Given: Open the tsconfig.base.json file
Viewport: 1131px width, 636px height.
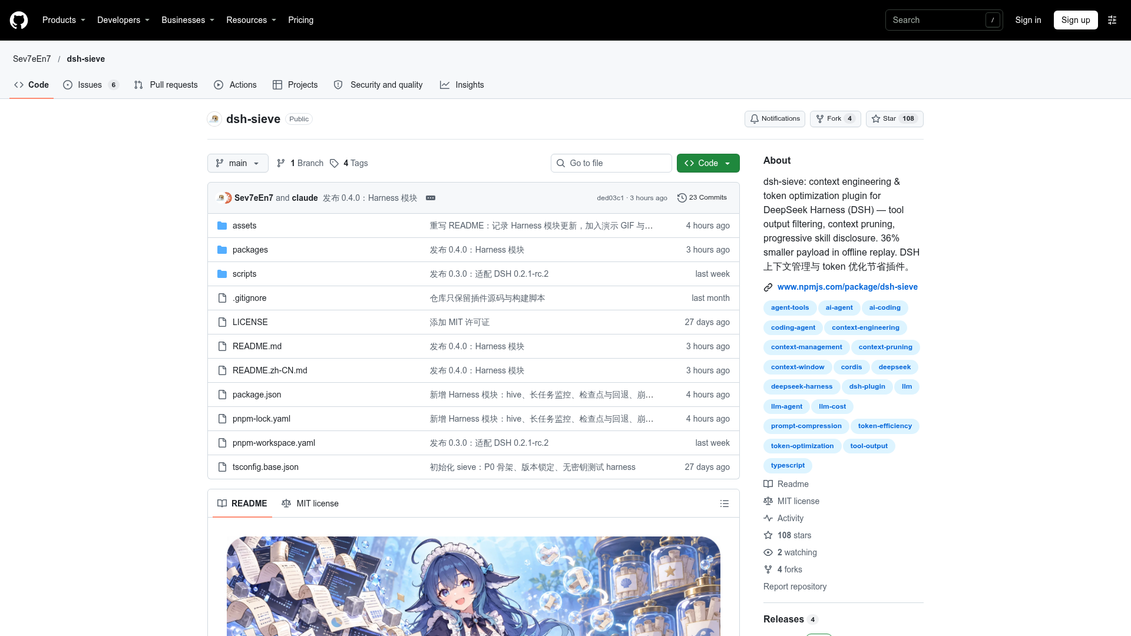Looking at the screenshot, I should click(x=266, y=467).
